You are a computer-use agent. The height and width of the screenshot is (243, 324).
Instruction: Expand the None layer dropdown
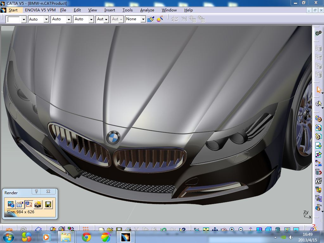(x=143, y=19)
